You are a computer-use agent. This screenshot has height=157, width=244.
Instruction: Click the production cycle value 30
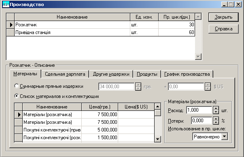tap(176, 25)
